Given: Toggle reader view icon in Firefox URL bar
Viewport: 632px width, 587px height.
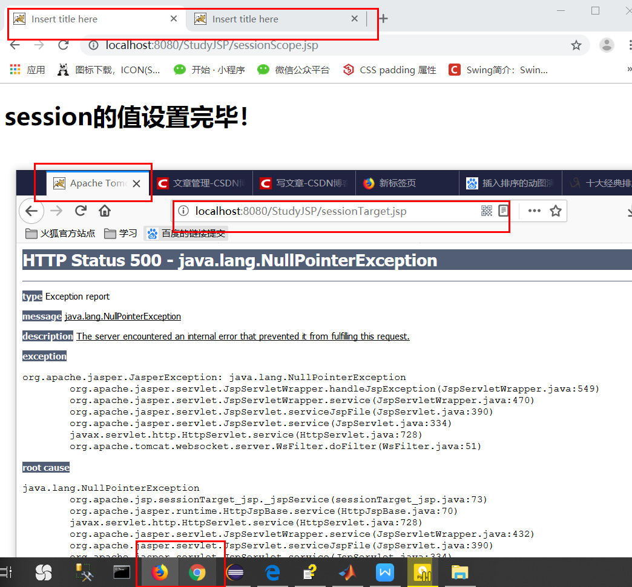Looking at the screenshot, I should 504,211.
